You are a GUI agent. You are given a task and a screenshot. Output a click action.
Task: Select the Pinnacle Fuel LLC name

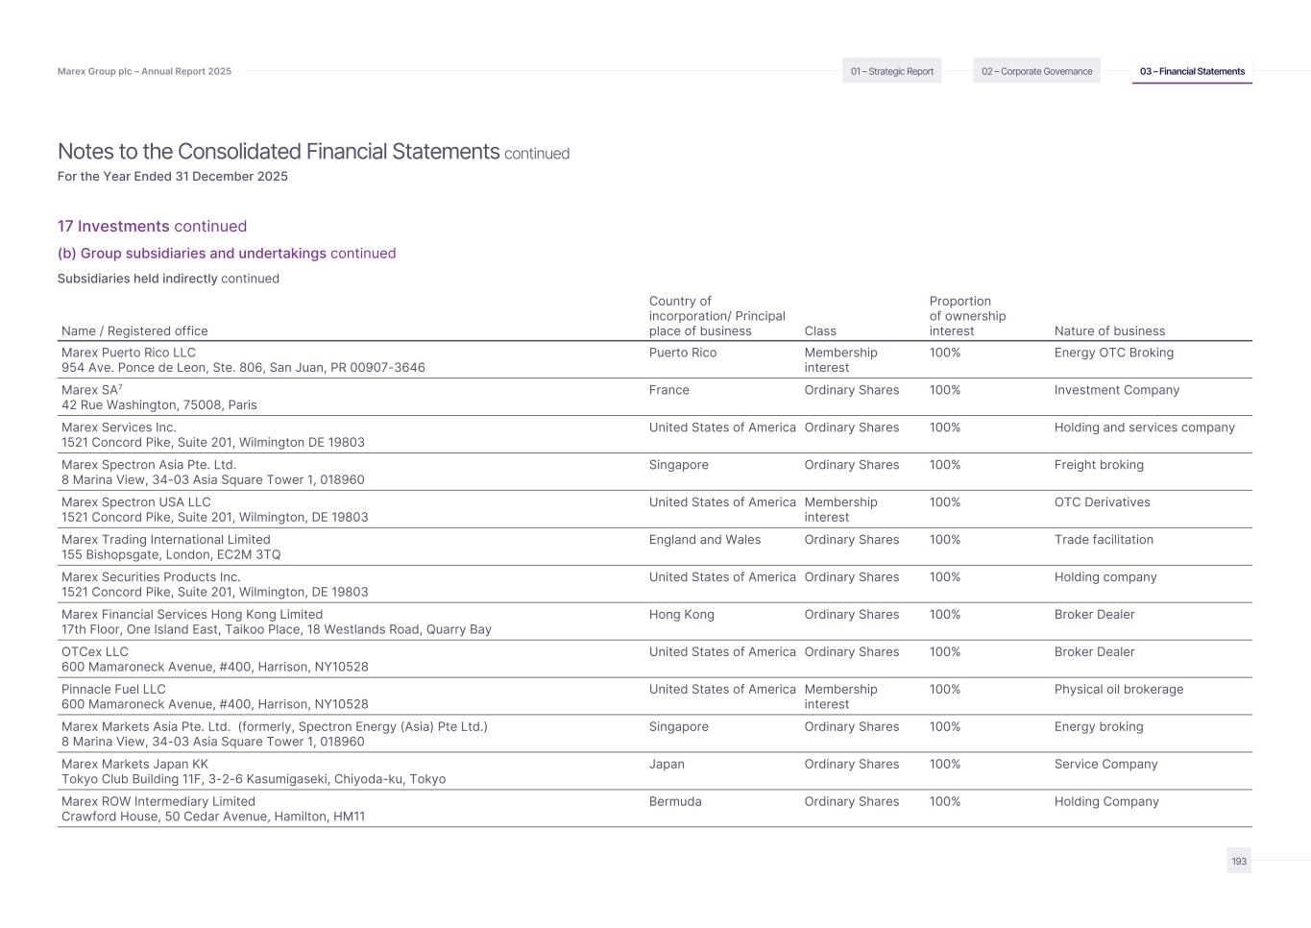113,690
